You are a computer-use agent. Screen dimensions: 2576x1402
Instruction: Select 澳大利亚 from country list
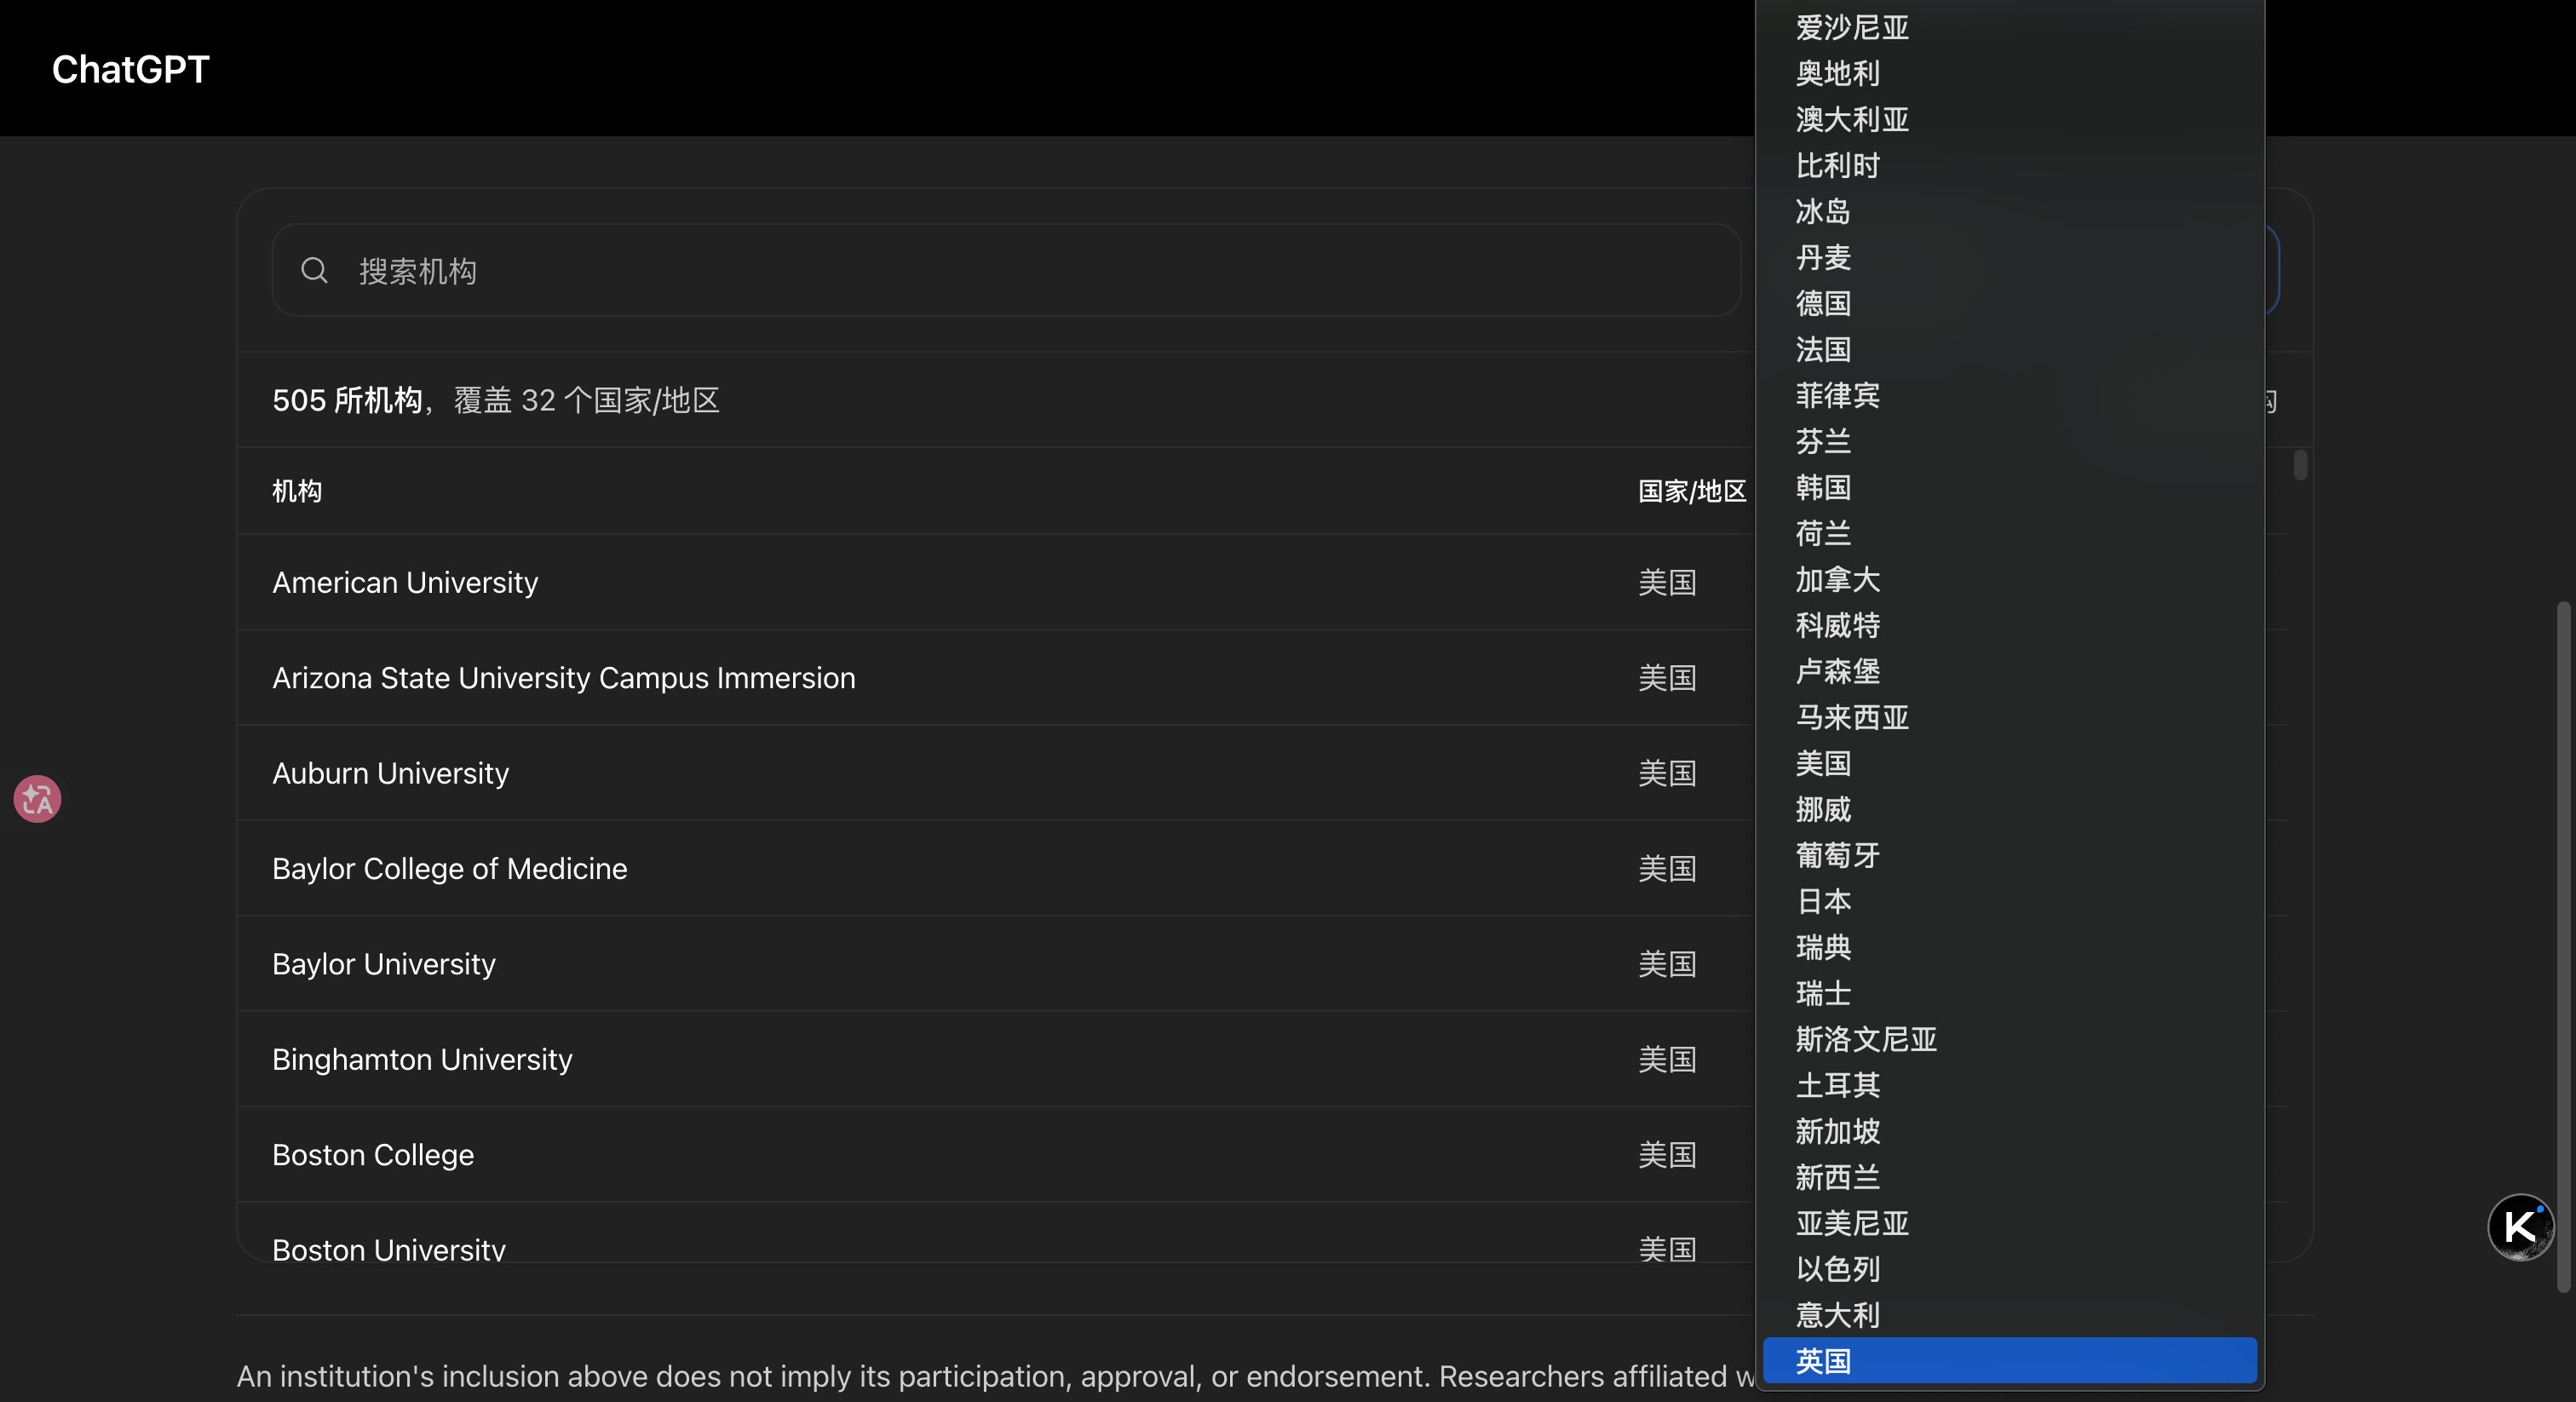pyautogui.click(x=2010, y=119)
